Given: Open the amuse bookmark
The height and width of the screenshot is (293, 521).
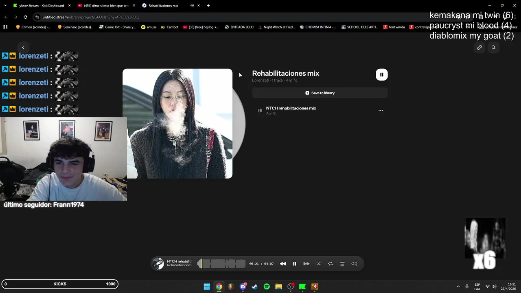Looking at the screenshot, I should coord(149,27).
